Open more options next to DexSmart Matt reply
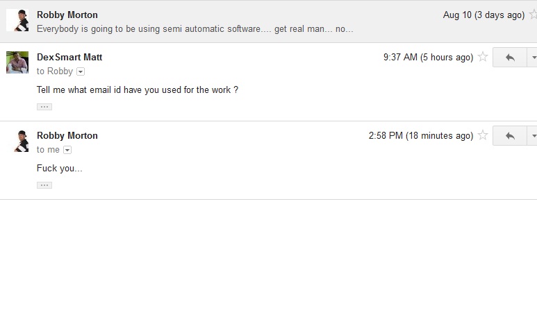The image size is (537, 333). coord(532,58)
